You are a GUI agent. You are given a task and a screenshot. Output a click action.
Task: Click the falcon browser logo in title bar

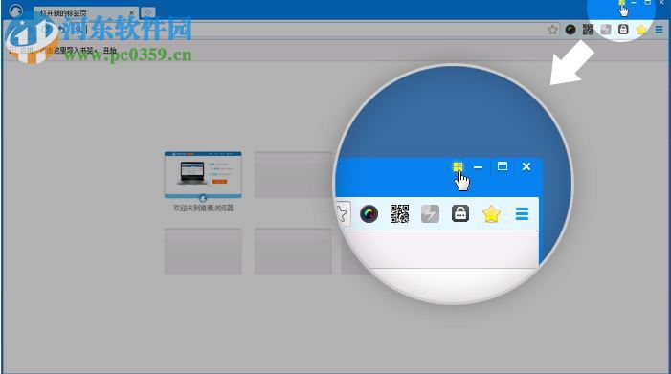(x=15, y=11)
